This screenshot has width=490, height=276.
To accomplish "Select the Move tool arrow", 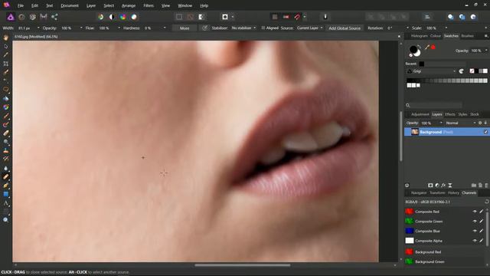I will [x=5, y=46].
